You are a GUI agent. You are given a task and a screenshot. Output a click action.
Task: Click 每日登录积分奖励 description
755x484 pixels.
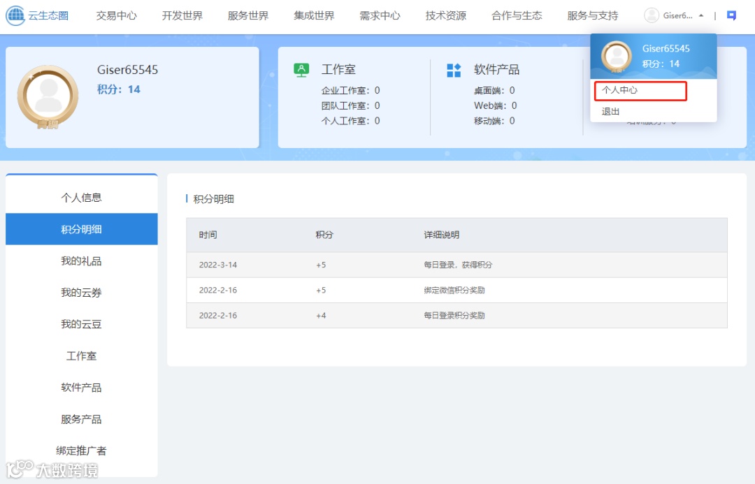tap(454, 316)
